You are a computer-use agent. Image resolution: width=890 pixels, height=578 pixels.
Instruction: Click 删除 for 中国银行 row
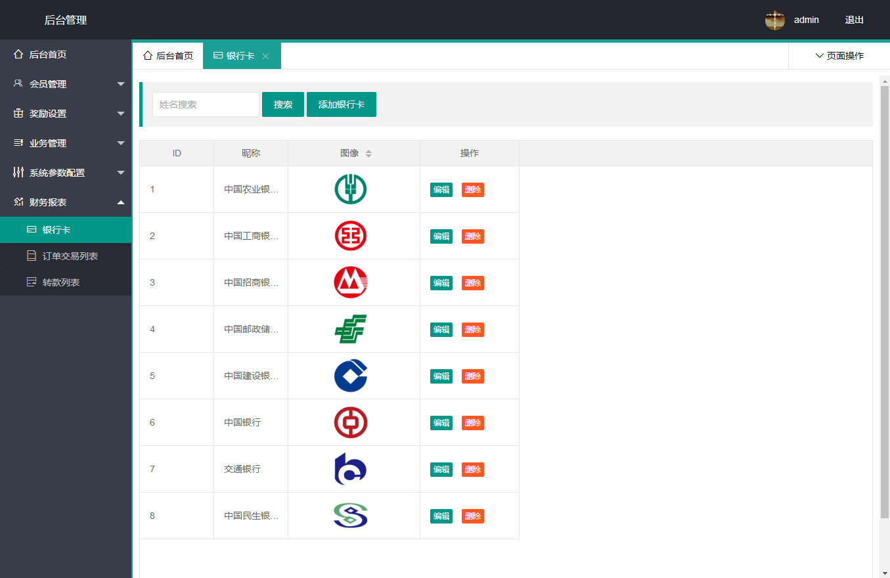click(x=472, y=423)
